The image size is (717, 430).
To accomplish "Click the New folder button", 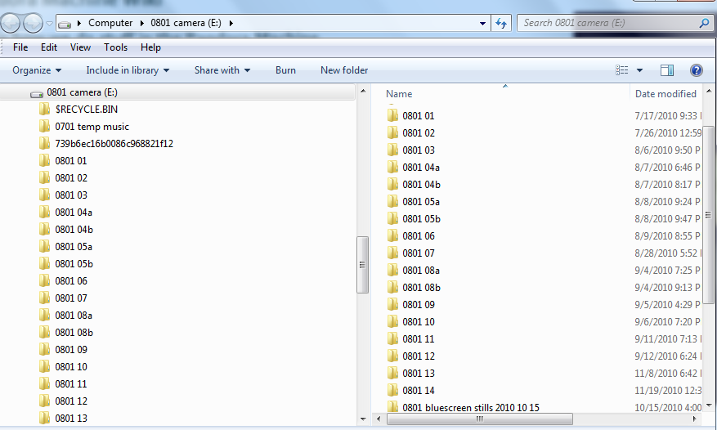I will 344,70.
